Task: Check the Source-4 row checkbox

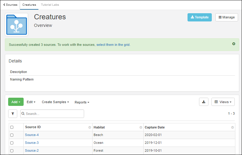Action: click(x=12, y=135)
